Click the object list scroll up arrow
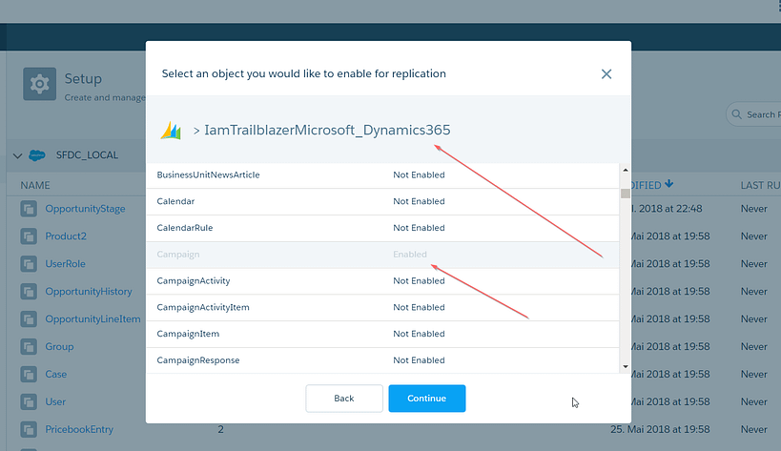Screen dimensions: 781x451 (x=626, y=171)
